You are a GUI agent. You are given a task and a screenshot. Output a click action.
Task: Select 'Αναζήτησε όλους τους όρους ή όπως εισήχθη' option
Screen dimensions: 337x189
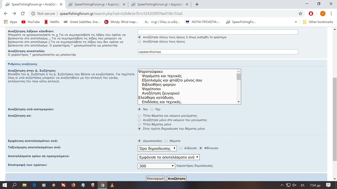point(139,37)
